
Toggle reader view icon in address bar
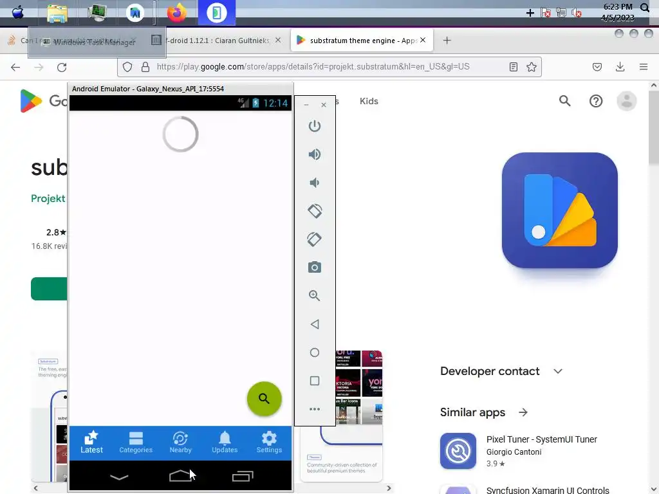(x=513, y=67)
